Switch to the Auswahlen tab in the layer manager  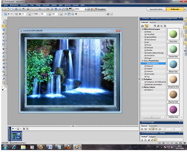click(x=153, y=126)
